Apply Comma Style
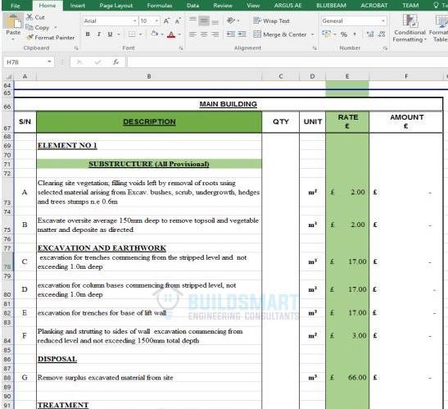The height and width of the screenshot is (409, 448). (x=355, y=34)
